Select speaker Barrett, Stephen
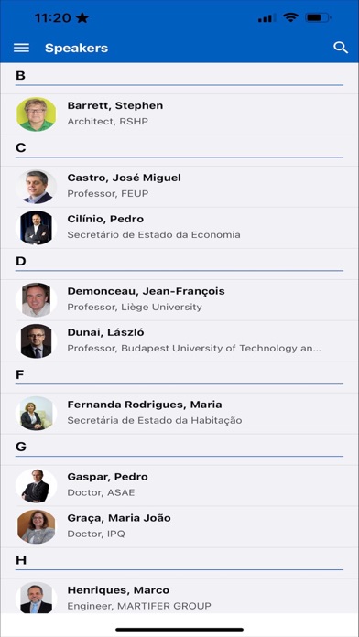The height and width of the screenshot is (637, 359). [179, 114]
